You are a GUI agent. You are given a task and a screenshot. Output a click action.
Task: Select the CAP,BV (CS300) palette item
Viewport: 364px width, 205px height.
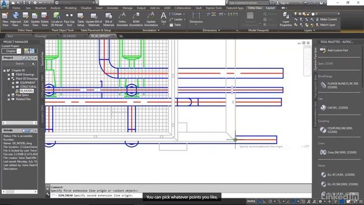[334, 108]
